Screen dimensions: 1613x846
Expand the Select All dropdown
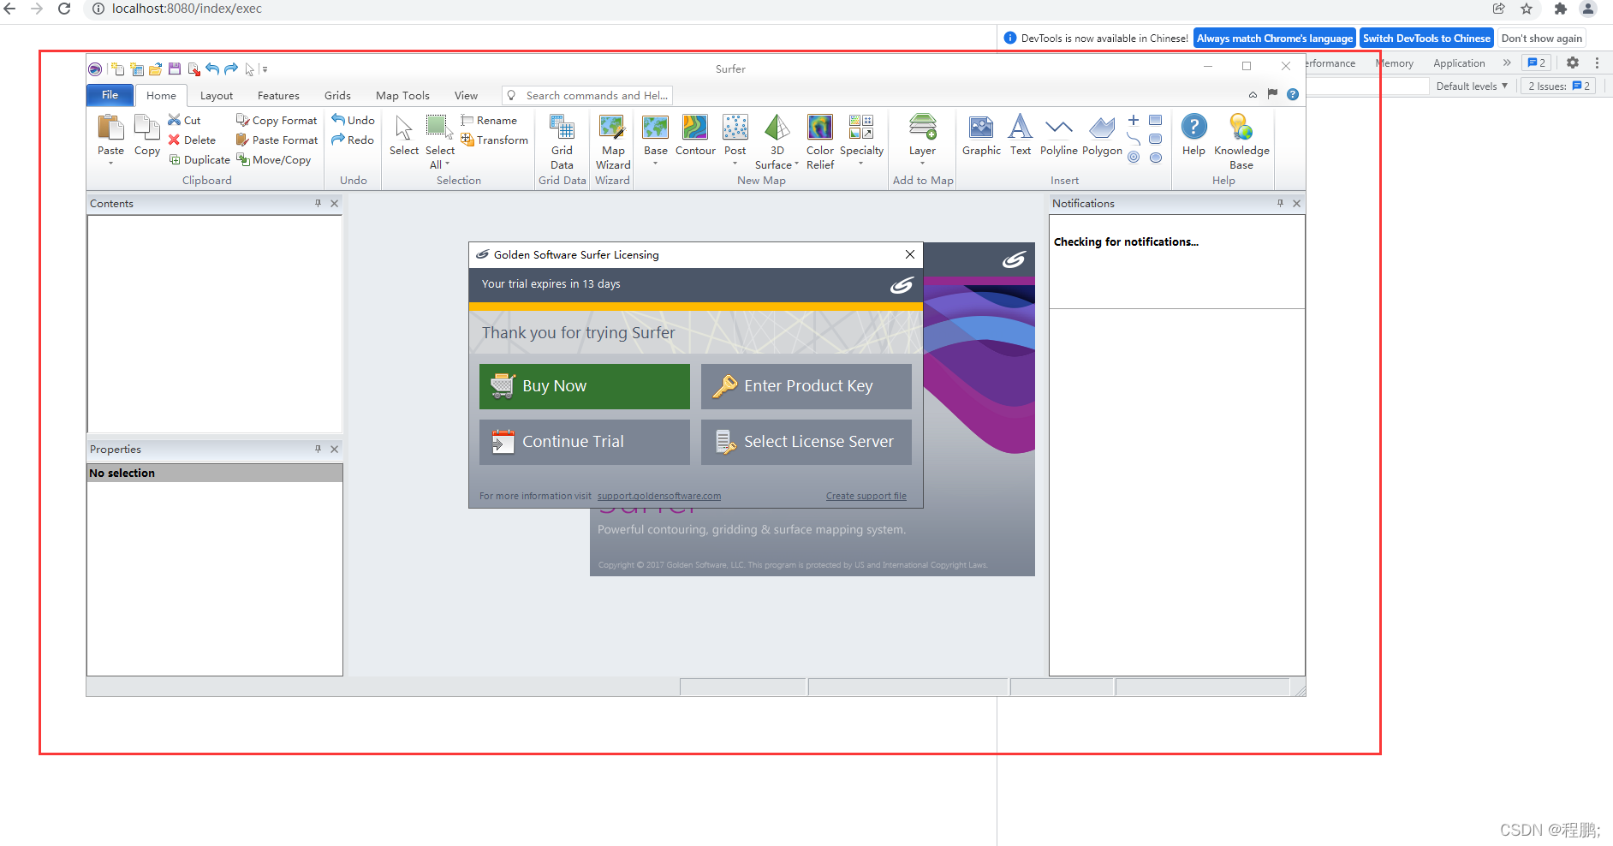(447, 164)
